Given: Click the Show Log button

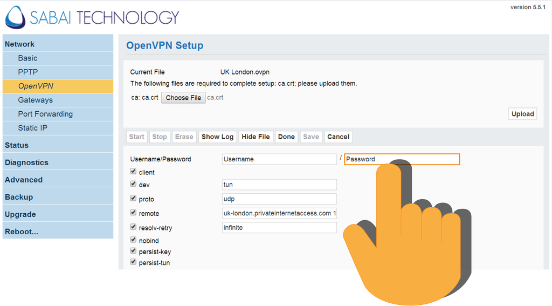Looking at the screenshot, I should point(218,137).
